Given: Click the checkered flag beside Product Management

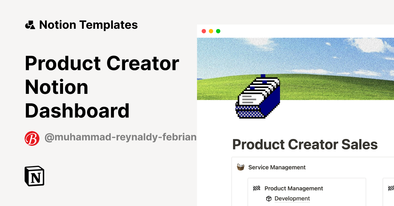Looking at the screenshot, I should [x=257, y=188].
